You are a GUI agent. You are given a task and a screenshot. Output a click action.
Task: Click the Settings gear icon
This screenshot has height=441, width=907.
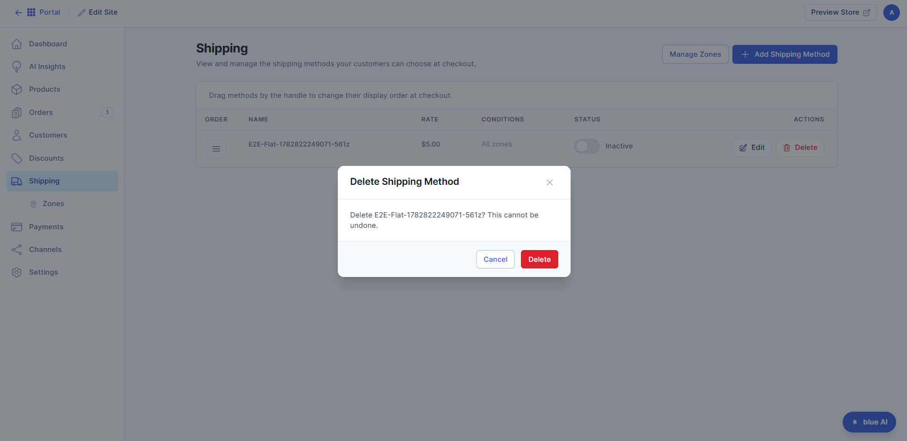[x=17, y=272]
